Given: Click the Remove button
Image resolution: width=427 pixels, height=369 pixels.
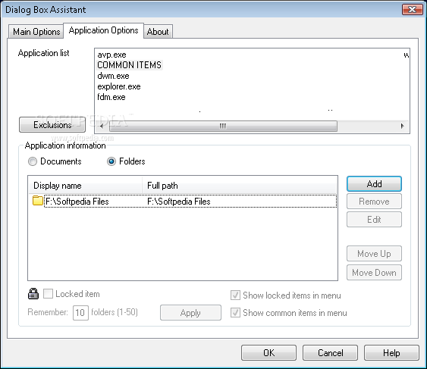Looking at the screenshot, I should (374, 202).
